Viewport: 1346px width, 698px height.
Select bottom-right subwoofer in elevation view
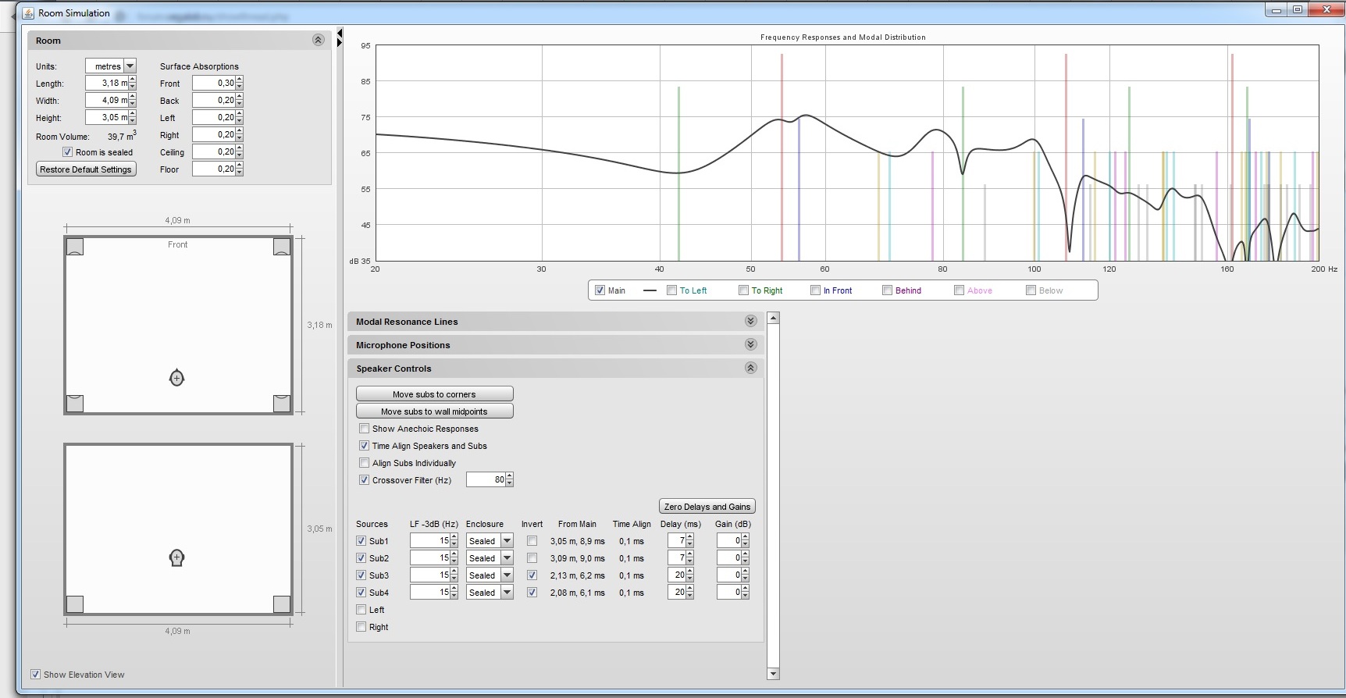[x=282, y=604]
